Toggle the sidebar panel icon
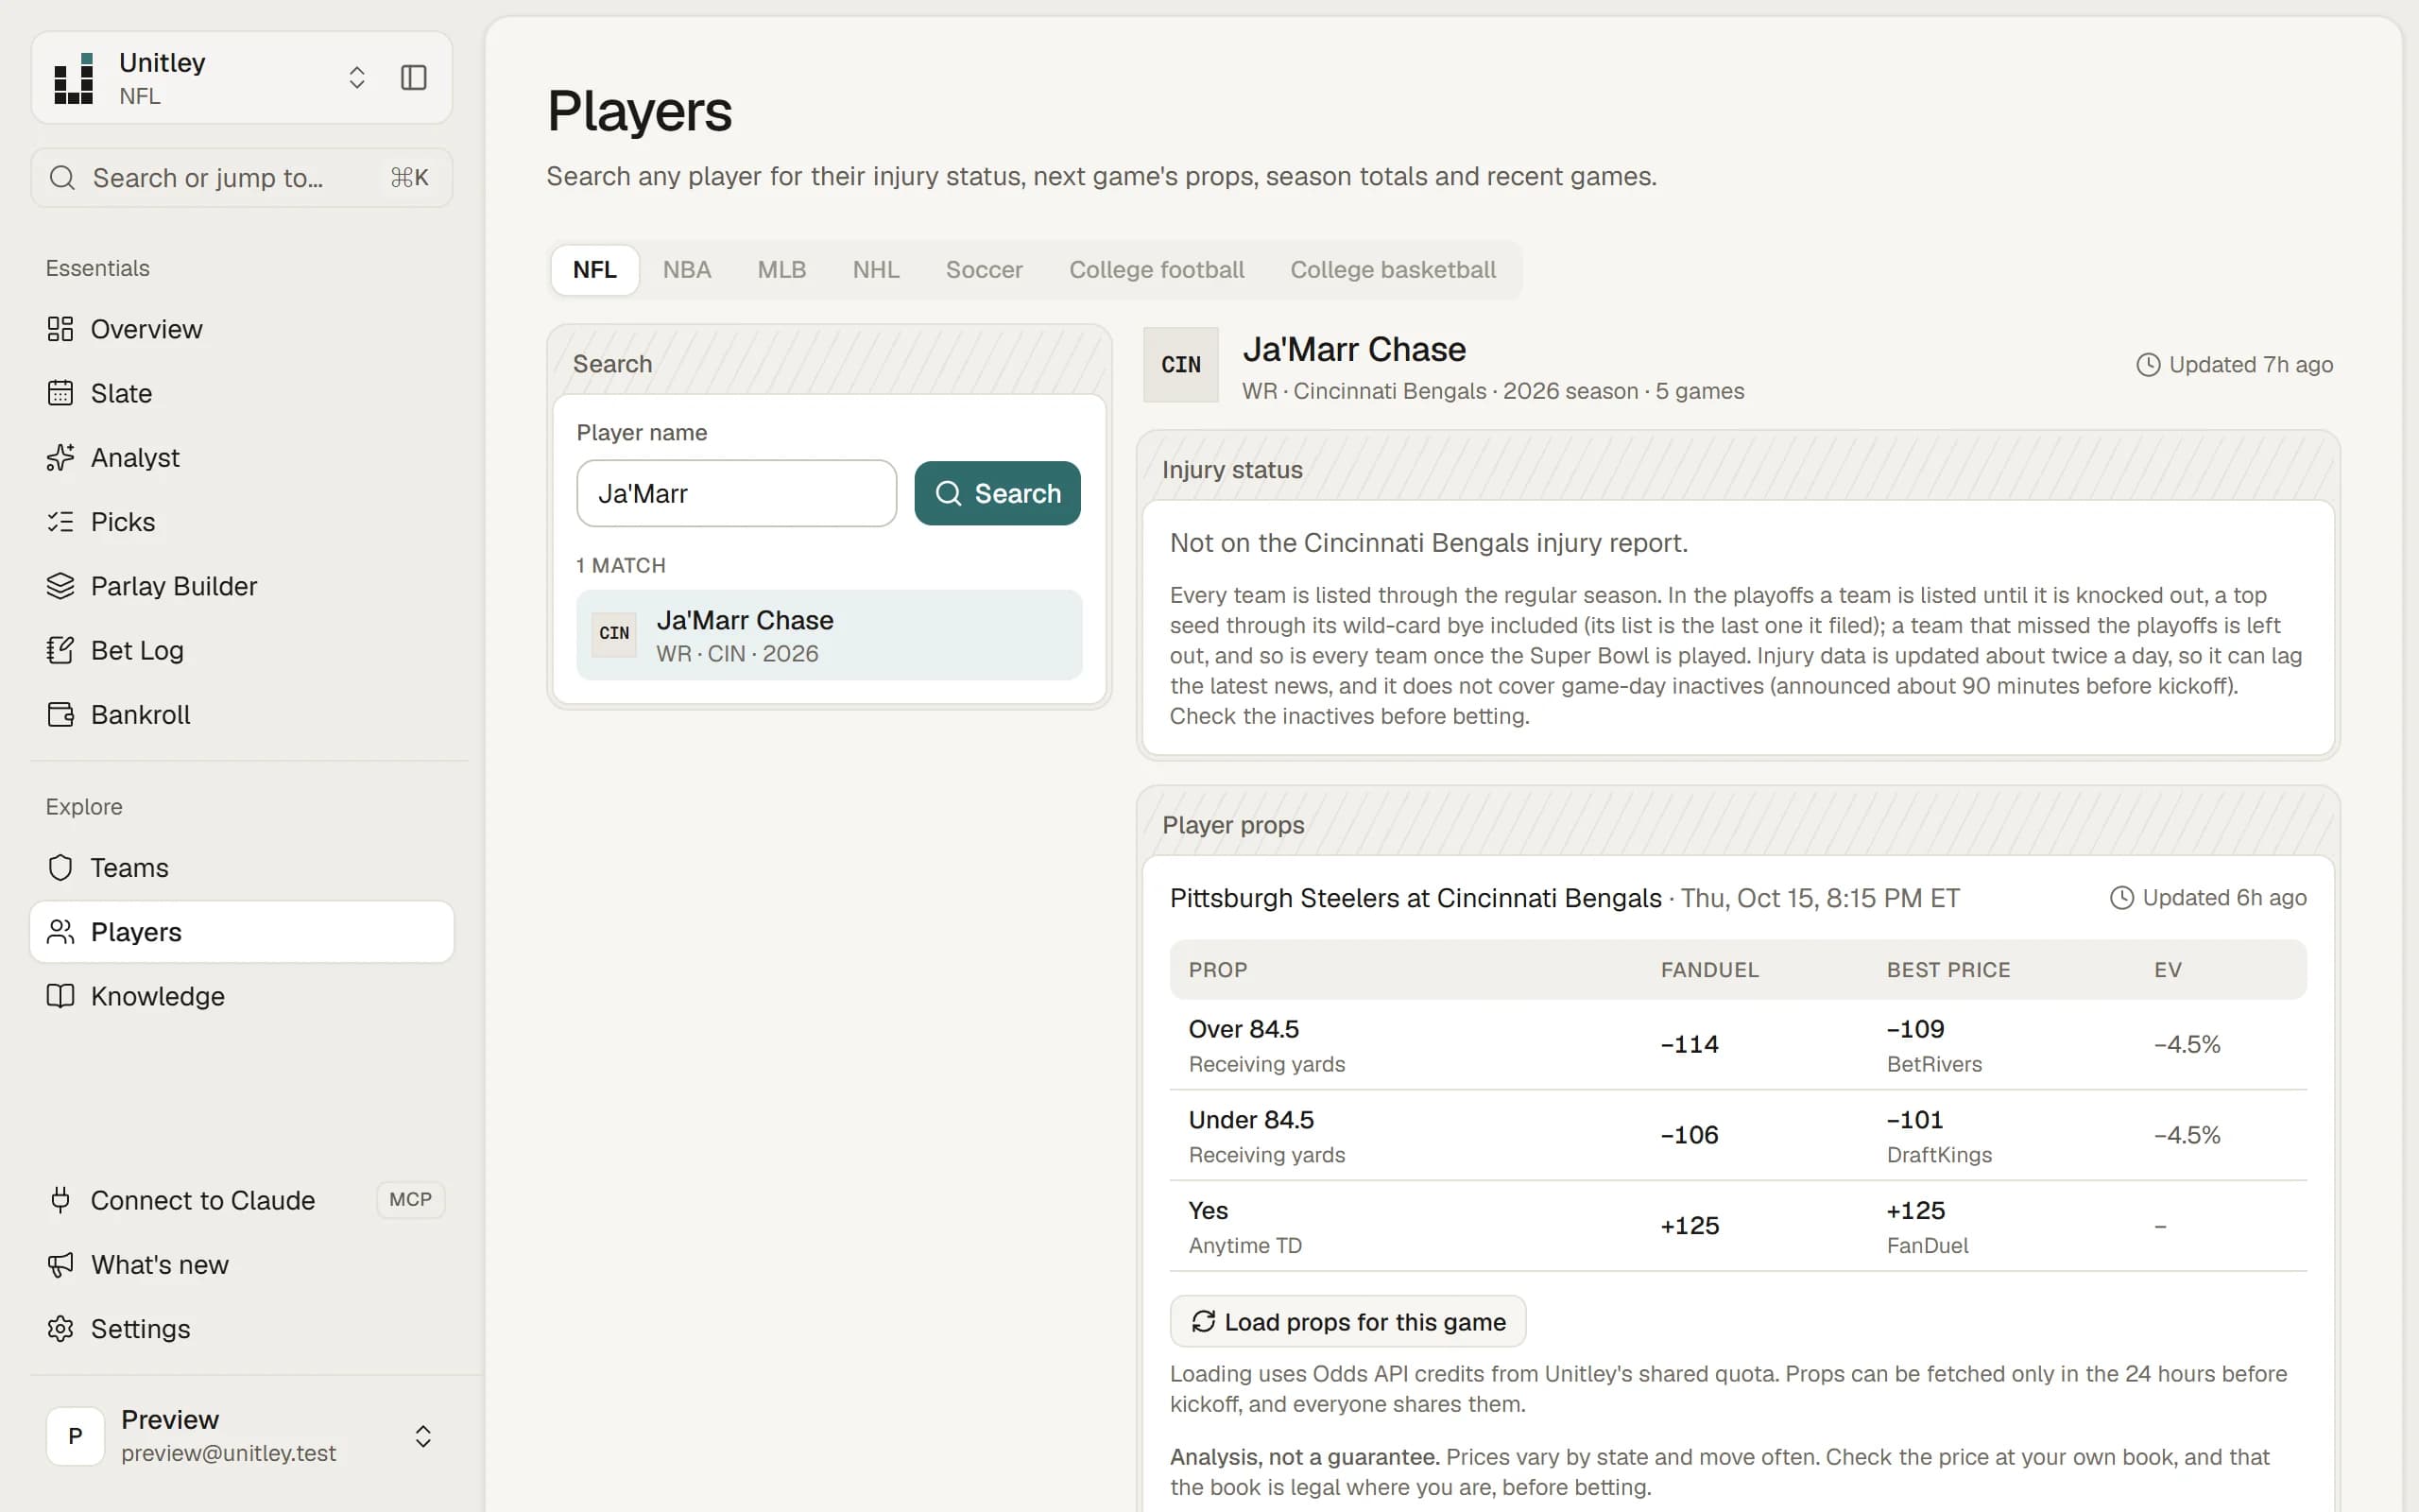2419x1512 pixels. click(x=414, y=78)
